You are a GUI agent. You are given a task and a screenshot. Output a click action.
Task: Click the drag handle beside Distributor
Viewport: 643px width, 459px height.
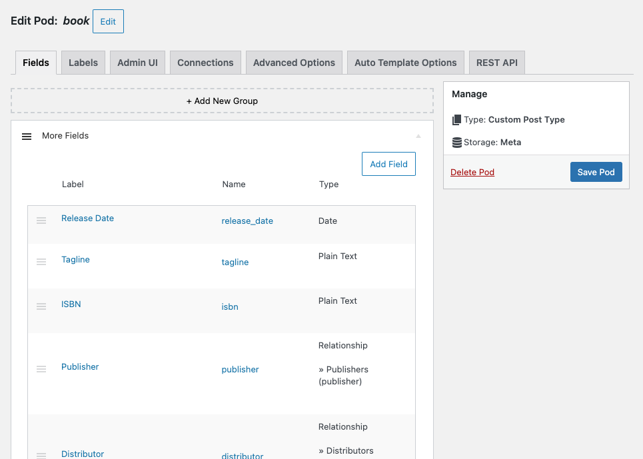(41, 455)
